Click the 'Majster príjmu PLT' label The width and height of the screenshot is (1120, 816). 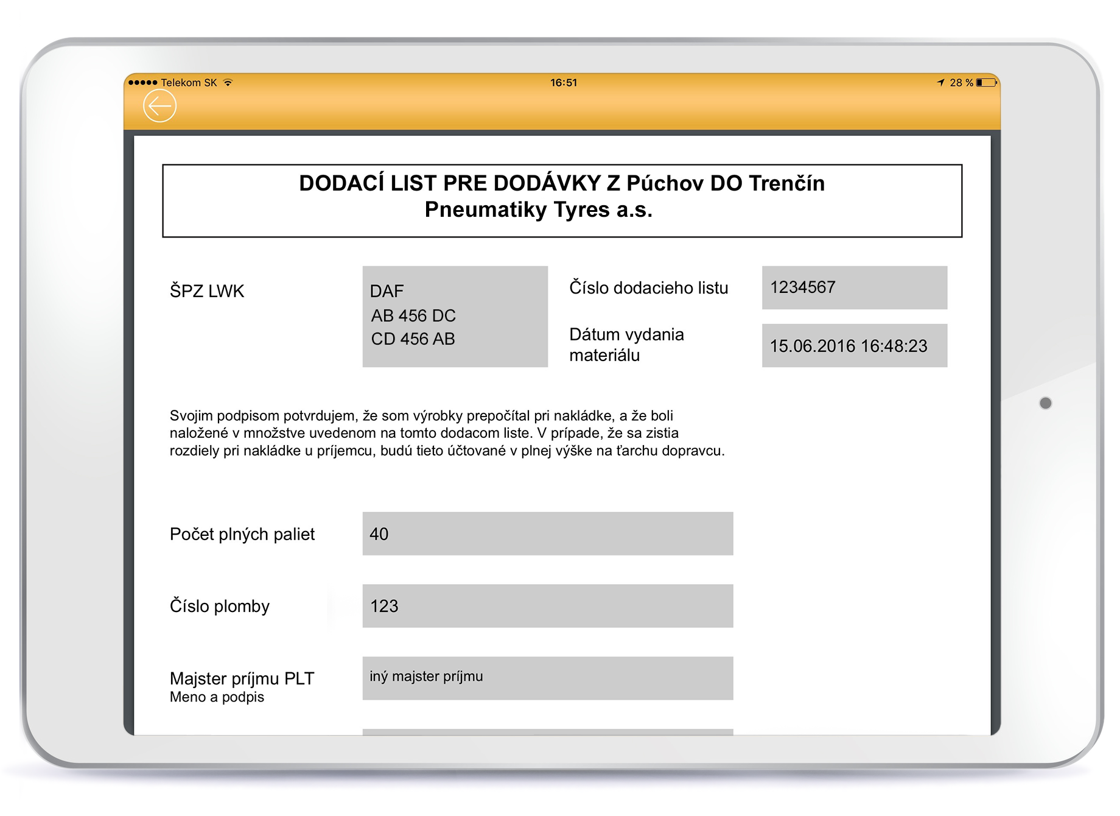tap(242, 678)
